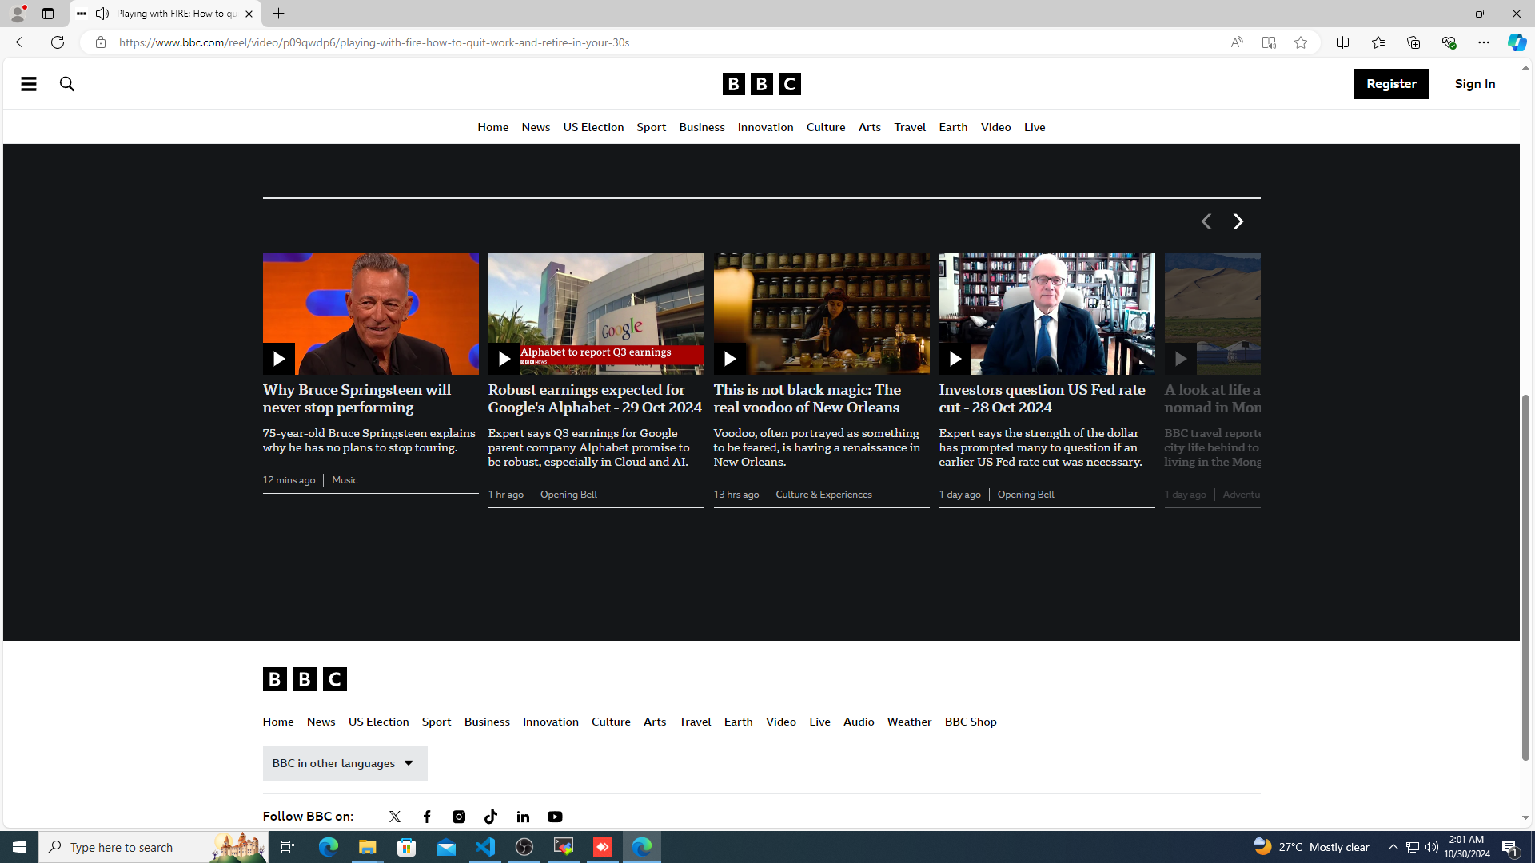
Task: Open Task View on taskbar
Action: 288,847
